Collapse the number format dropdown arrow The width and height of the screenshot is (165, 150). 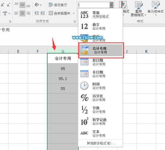[x=112, y=5]
